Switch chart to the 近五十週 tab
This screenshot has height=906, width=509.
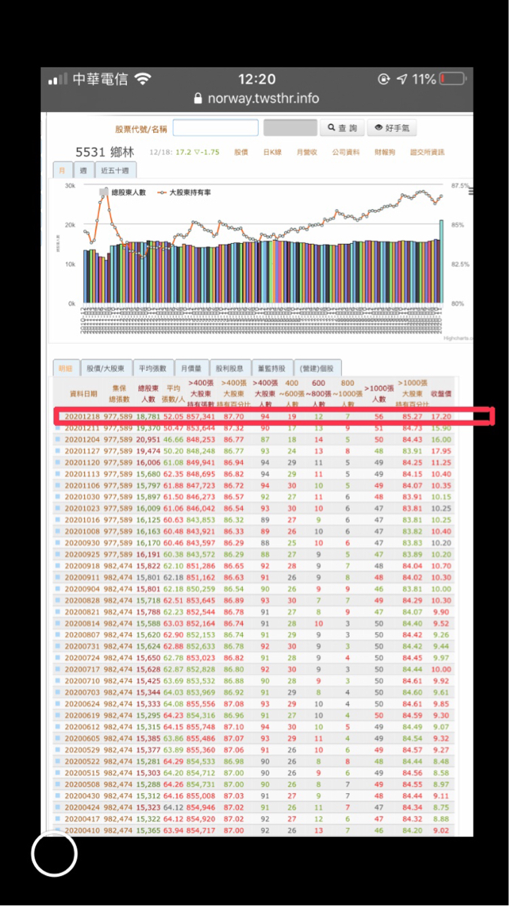point(114,171)
